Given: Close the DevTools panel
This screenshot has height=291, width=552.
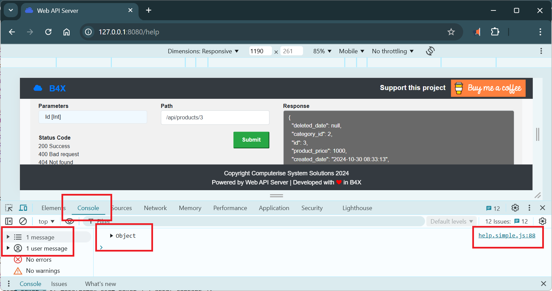Looking at the screenshot, I should [543, 208].
